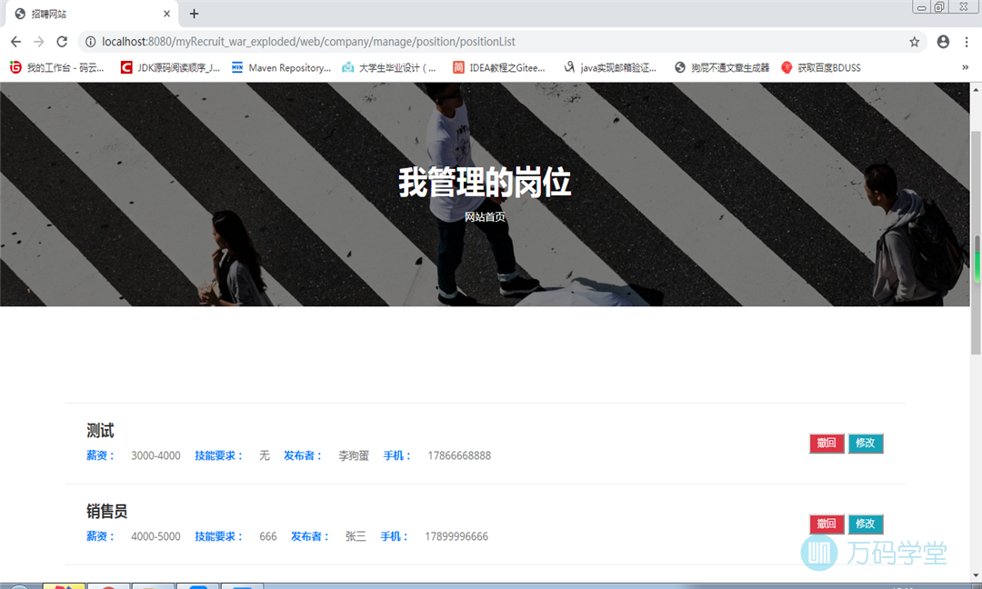Open a new tab with the plus button
The image size is (982, 589).
[194, 14]
